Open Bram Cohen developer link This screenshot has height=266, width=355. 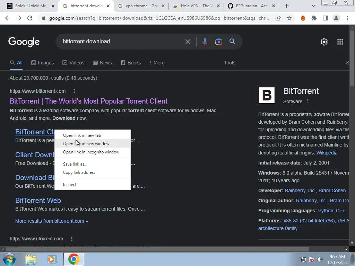click(x=332, y=190)
